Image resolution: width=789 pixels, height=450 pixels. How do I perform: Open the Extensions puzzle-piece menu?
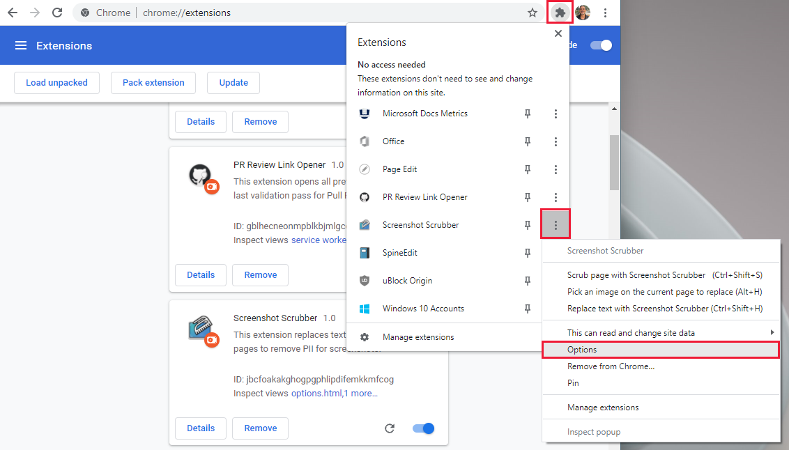560,13
